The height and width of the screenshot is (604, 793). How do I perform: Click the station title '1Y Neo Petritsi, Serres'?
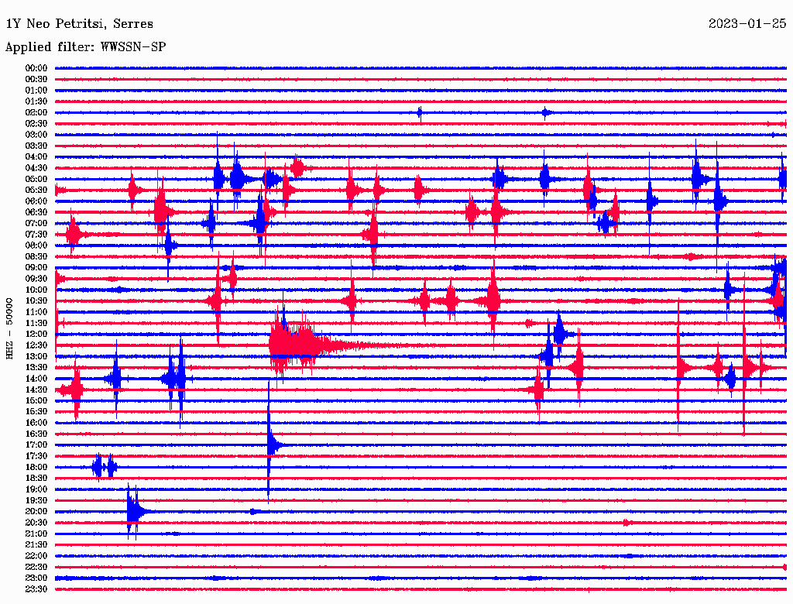(x=80, y=24)
